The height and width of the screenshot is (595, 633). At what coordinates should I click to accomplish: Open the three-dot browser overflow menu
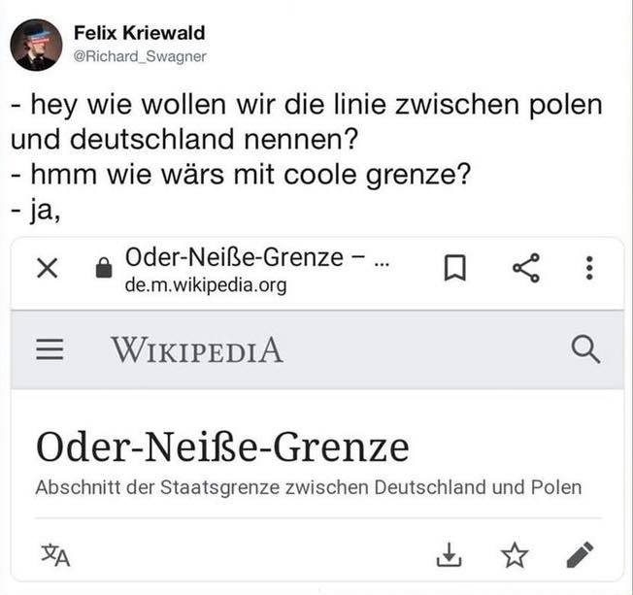click(589, 270)
